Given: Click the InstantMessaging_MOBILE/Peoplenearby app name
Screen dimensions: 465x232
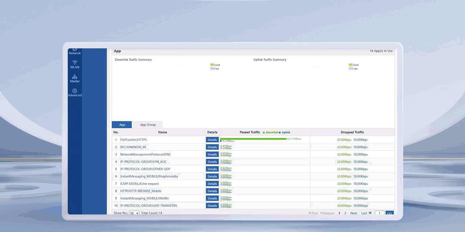Looking at the screenshot, I should (149, 176).
